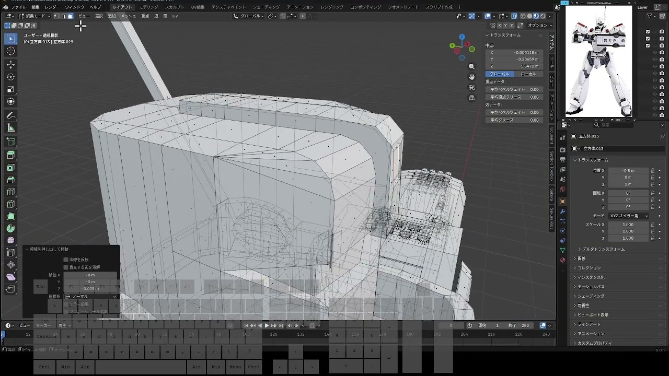Toggle camera view icon in viewport
Viewport: 669px width, 376px height.
(x=471, y=87)
